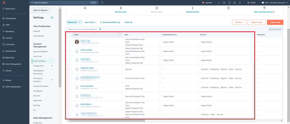The height and width of the screenshot is (124, 290).
Task: Open CRM Development in left navigation
Action: coord(13,87)
